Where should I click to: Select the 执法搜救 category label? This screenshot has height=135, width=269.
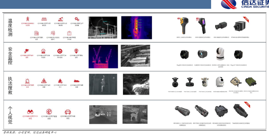click(10, 85)
